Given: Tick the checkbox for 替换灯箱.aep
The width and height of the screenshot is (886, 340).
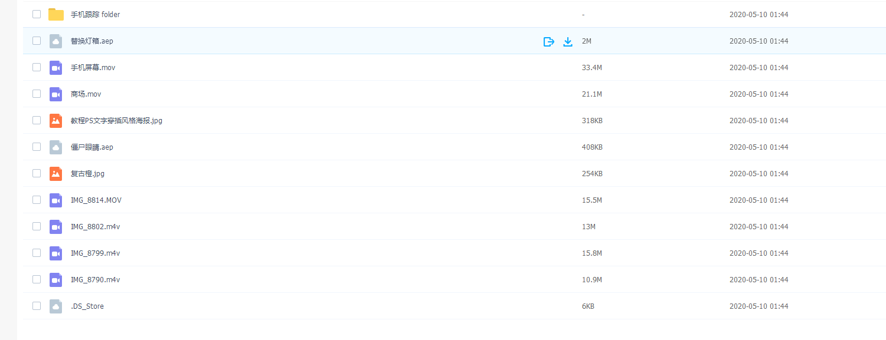Looking at the screenshot, I should coord(37,41).
